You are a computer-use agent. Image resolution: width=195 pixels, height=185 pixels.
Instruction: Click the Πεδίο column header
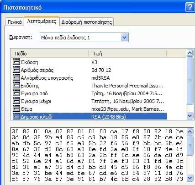tap(49, 54)
